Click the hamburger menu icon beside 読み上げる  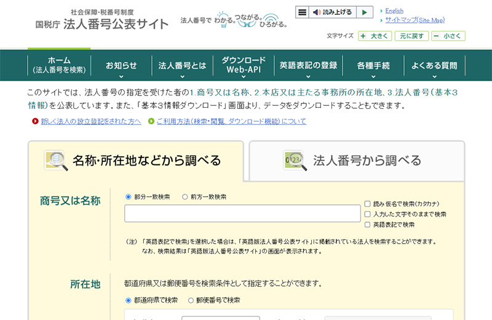click(301, 12)
